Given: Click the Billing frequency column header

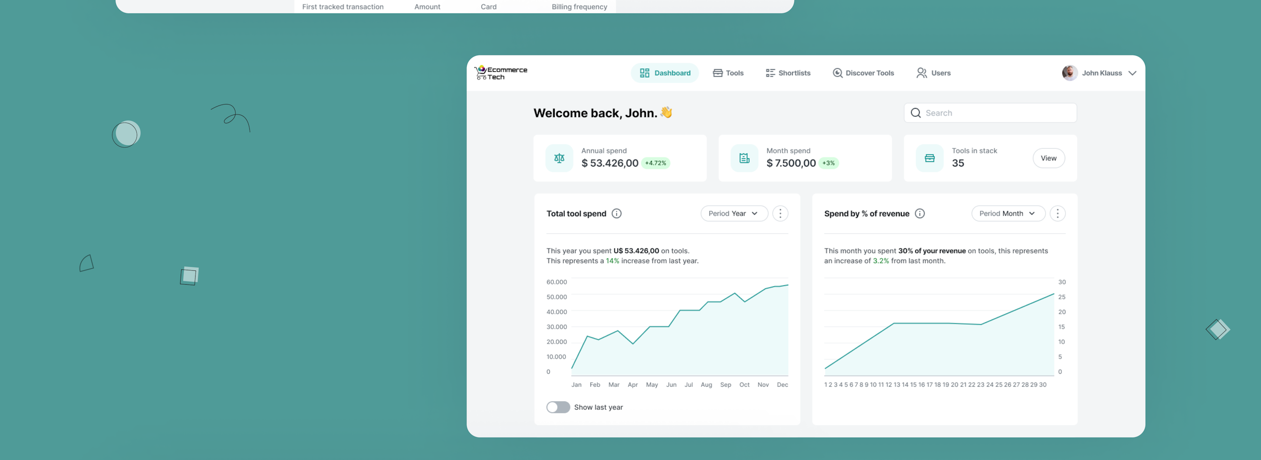Looking at the screenshot, I should (579, 7).
